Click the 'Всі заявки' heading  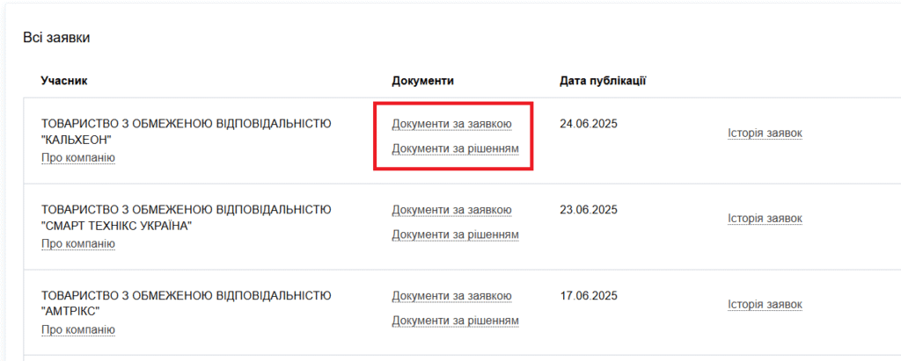(x=56, y=38)
